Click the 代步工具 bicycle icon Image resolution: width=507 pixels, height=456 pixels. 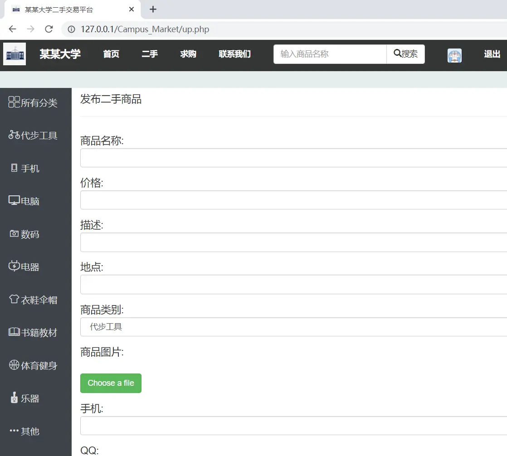(14, 135)
